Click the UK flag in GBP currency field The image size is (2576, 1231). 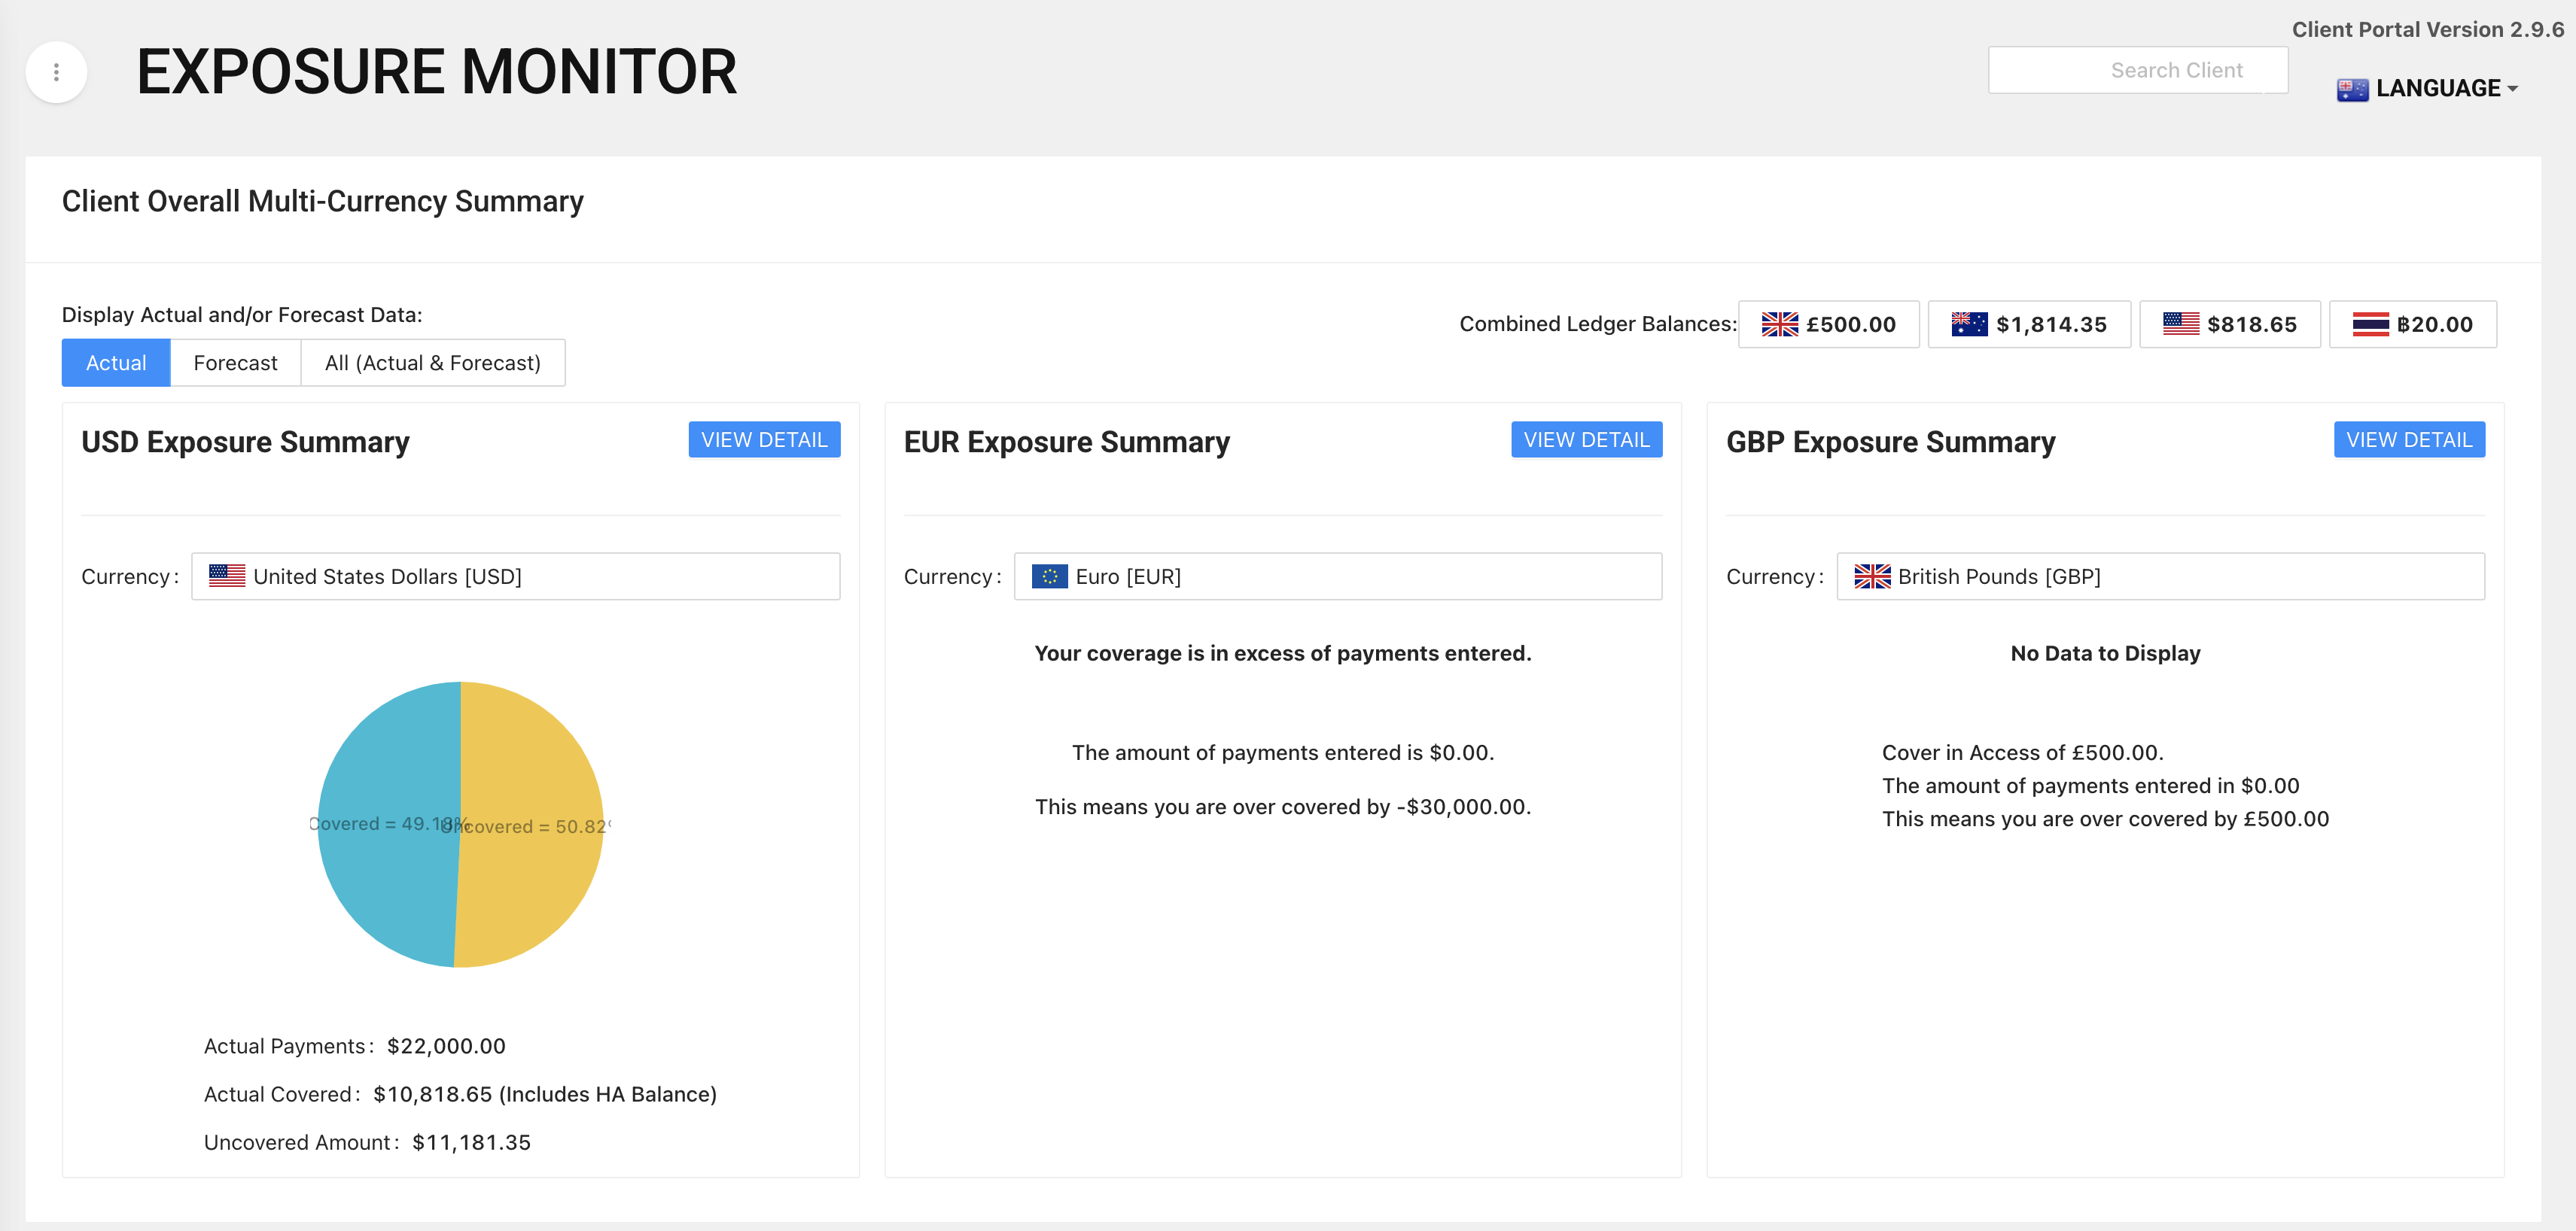[1872, 576]
